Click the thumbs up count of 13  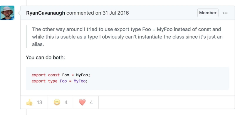(x=39, y=102)
